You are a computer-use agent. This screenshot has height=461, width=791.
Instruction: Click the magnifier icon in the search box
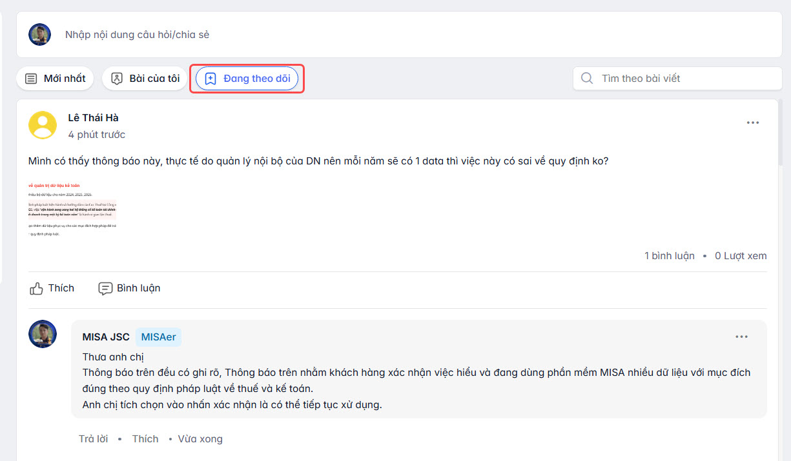coord(587,79)
